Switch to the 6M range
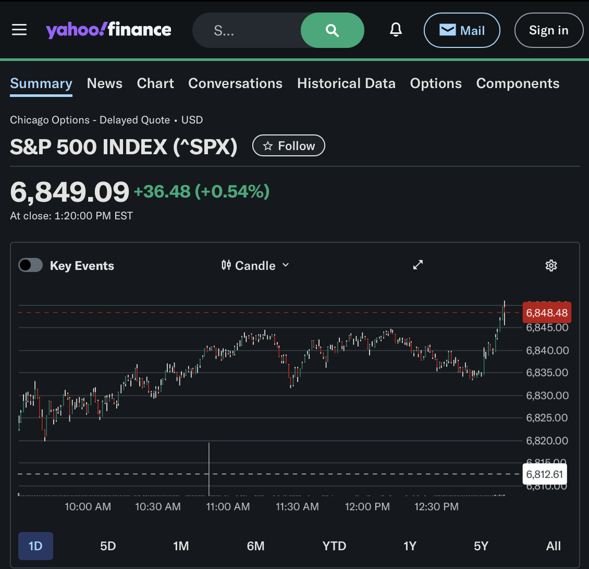Screen dimensions: 589x569 pos(255,546)
